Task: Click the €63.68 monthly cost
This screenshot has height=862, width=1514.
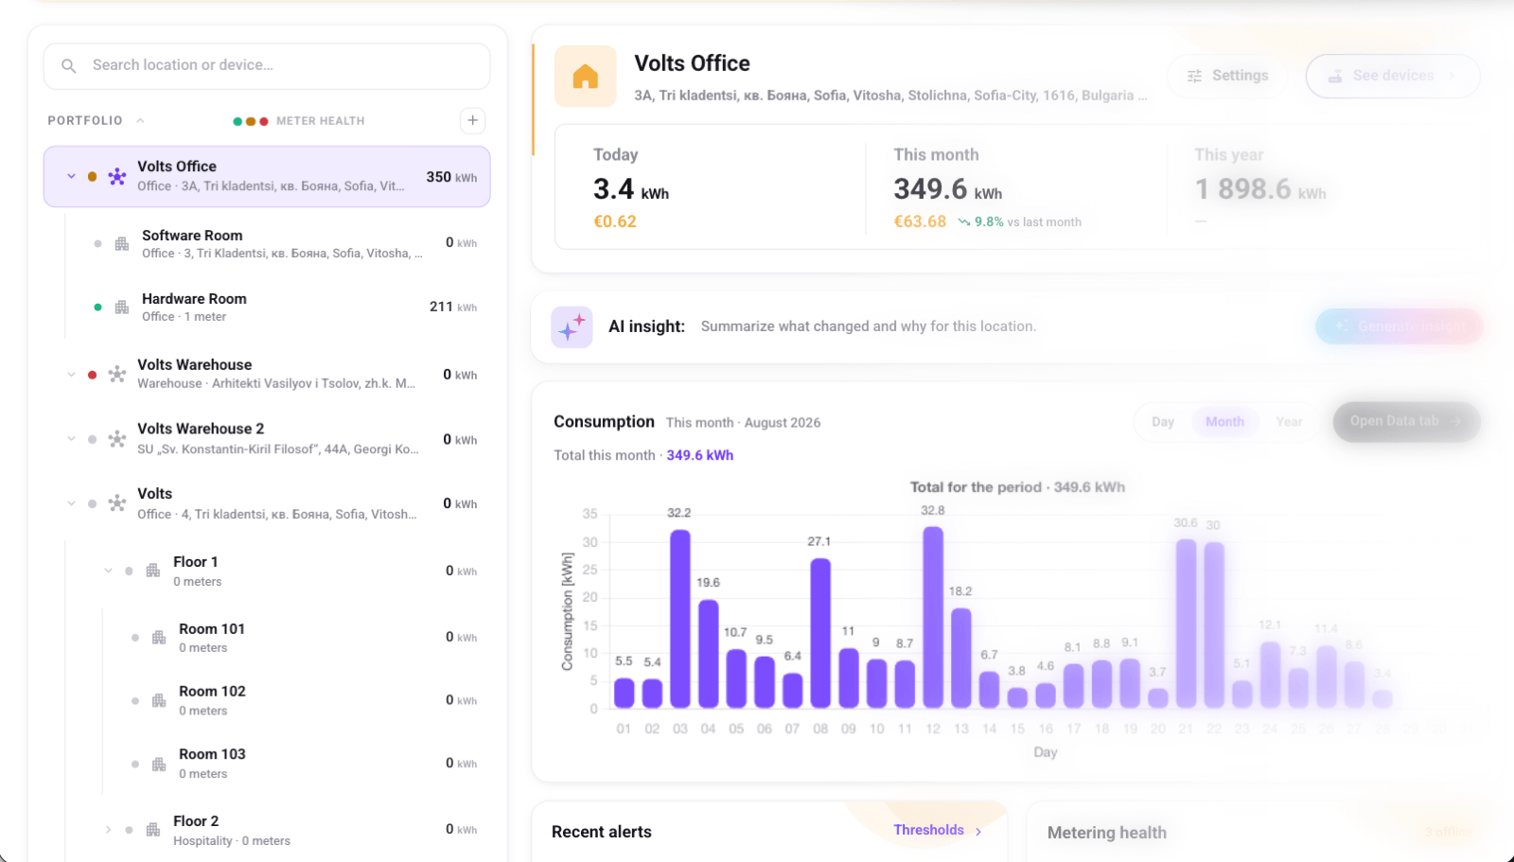Action: pos(920,221)
